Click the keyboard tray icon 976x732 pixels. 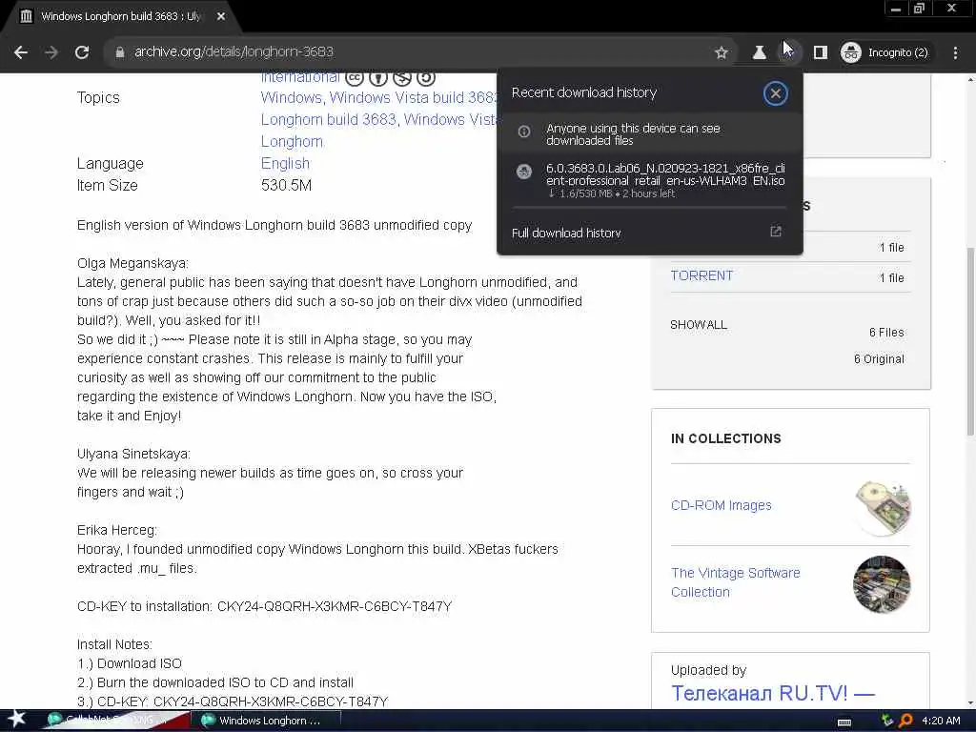click(844, 722)
